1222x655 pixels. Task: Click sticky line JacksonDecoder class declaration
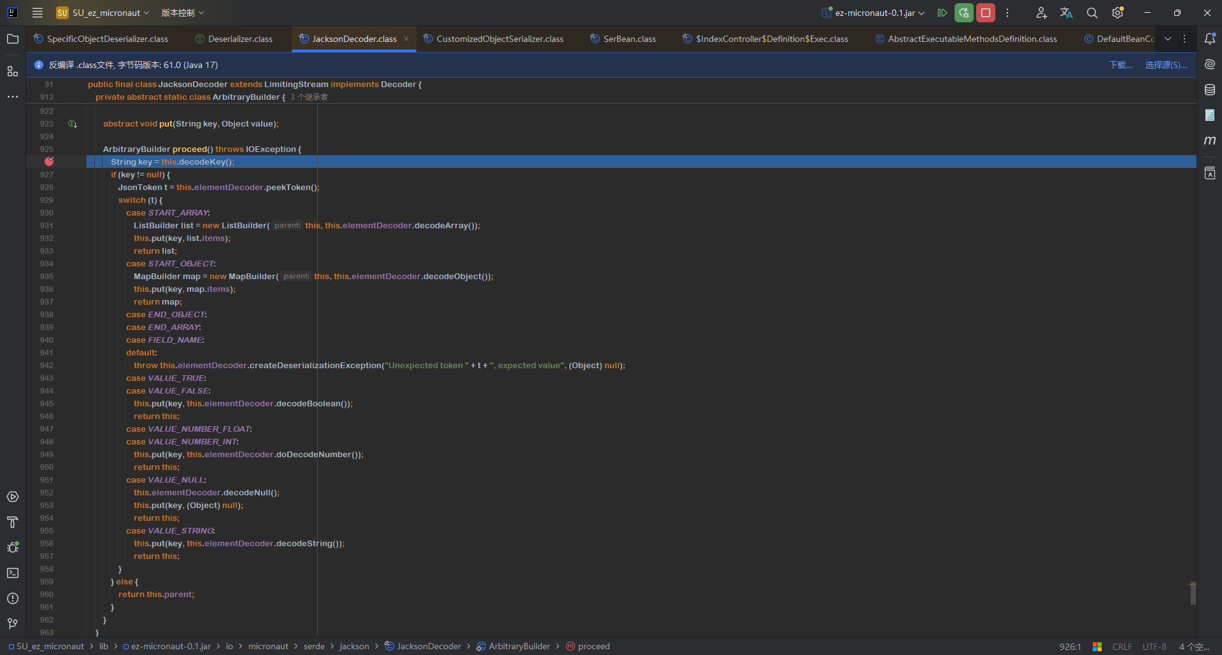coord(255,84)
